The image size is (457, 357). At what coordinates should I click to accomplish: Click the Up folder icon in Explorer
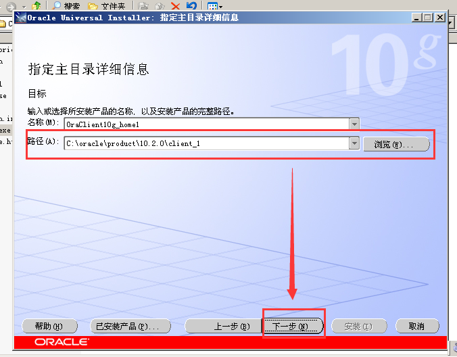(36, 5)
